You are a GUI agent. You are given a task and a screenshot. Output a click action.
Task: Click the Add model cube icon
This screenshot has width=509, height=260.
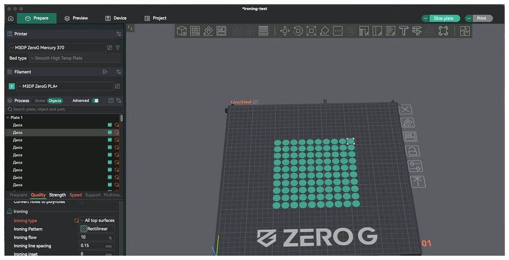182,31
